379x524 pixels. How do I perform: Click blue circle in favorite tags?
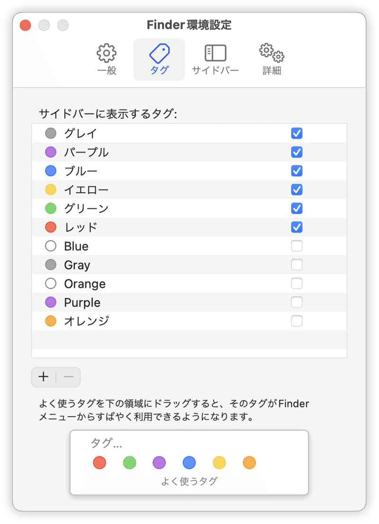(x=189, y=463)
